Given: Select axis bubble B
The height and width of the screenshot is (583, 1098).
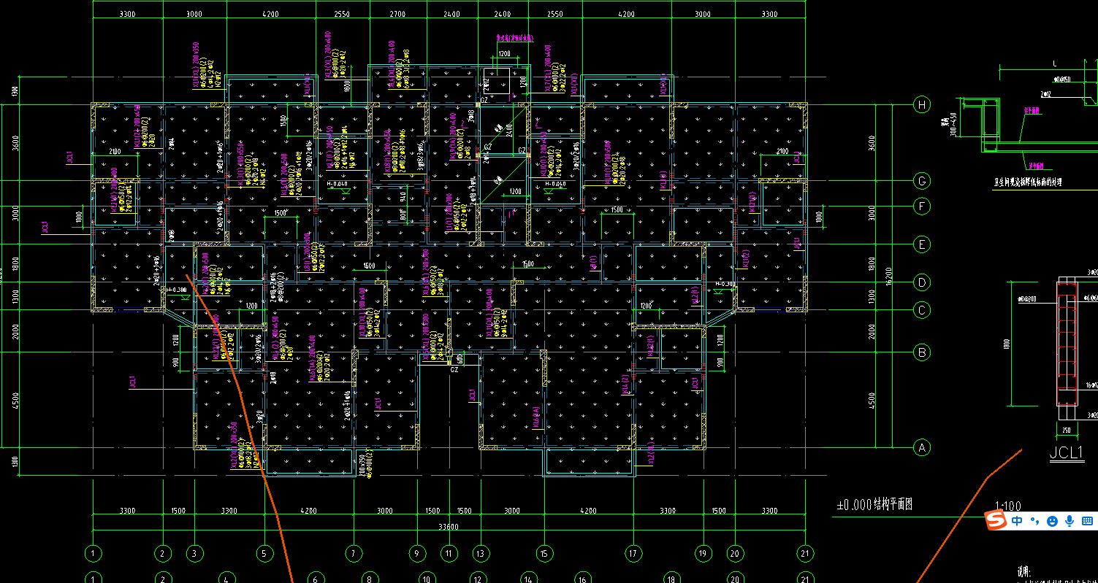Looking at the screenshot, I should [x=922, y=352].
